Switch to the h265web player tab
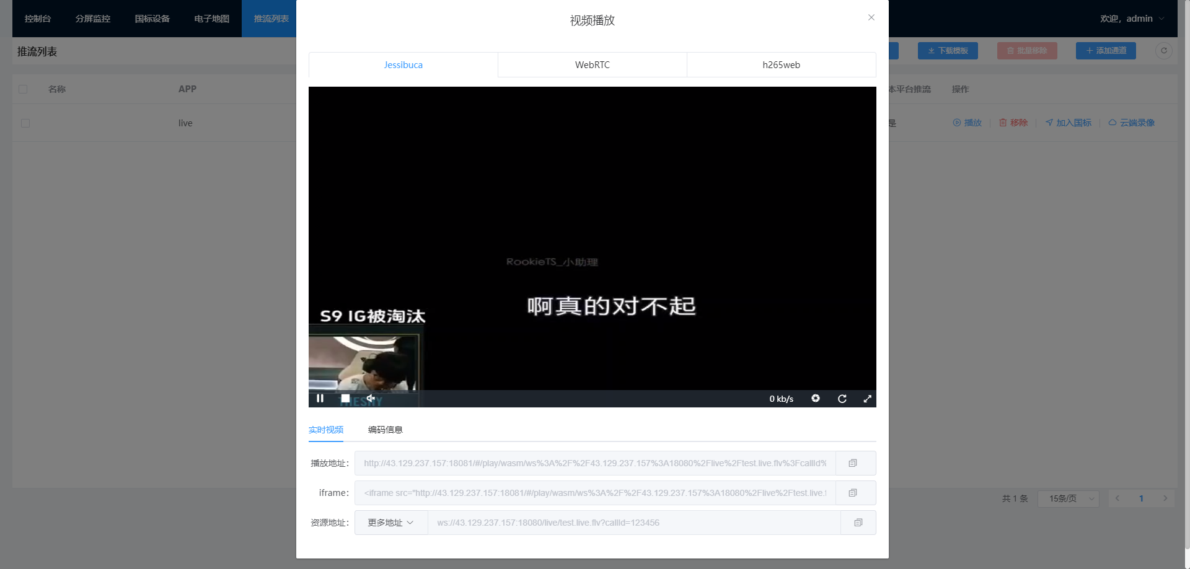The width and height of the screenshot is (1190, 569). point(782,64)
